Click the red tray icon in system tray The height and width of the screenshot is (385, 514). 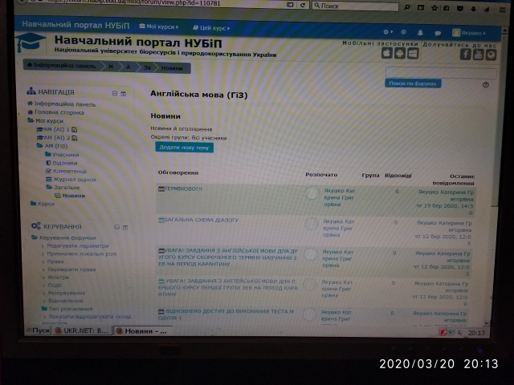[443, 332]
